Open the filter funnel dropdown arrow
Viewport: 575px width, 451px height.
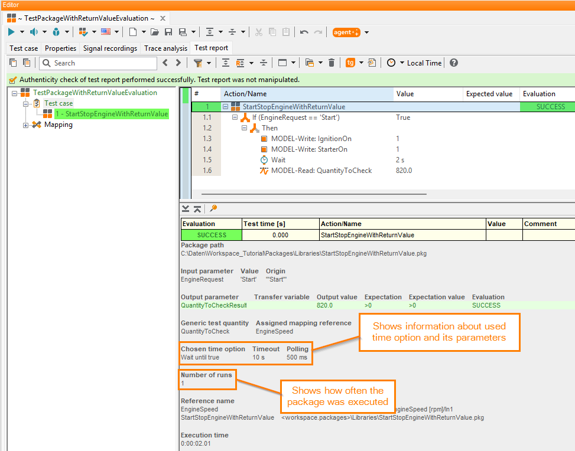tap(209, 63)
